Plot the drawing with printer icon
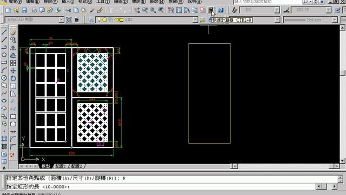The height and width of the screenshot is (195, 346). click(34, 10)
